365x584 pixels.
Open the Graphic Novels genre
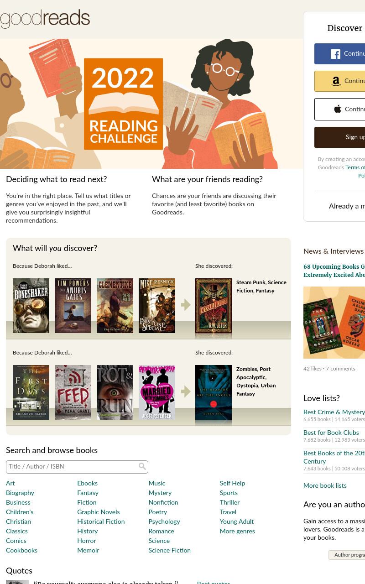(x=99, y=512)
